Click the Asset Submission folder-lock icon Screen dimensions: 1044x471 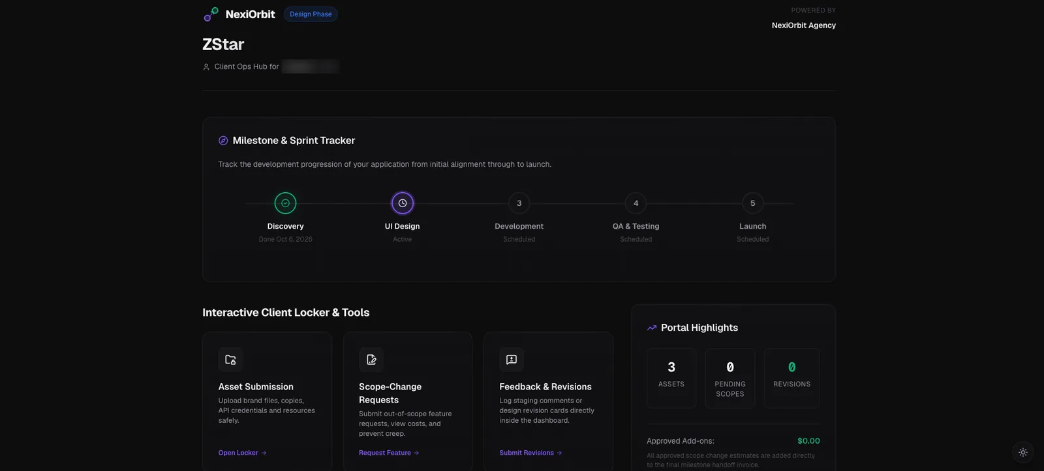[230, 360]
